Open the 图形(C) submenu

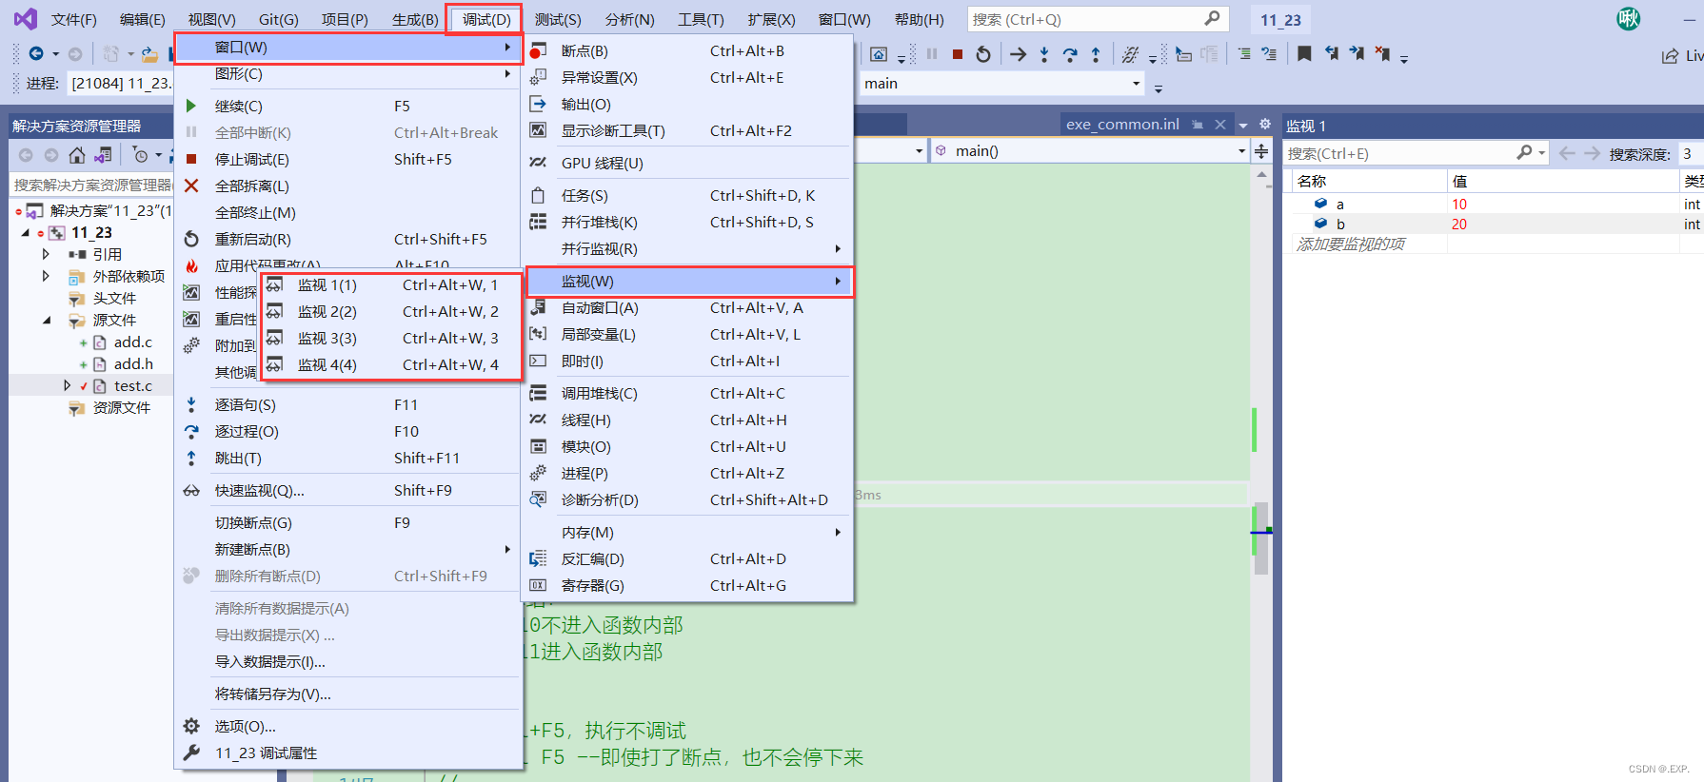(348, 74)
